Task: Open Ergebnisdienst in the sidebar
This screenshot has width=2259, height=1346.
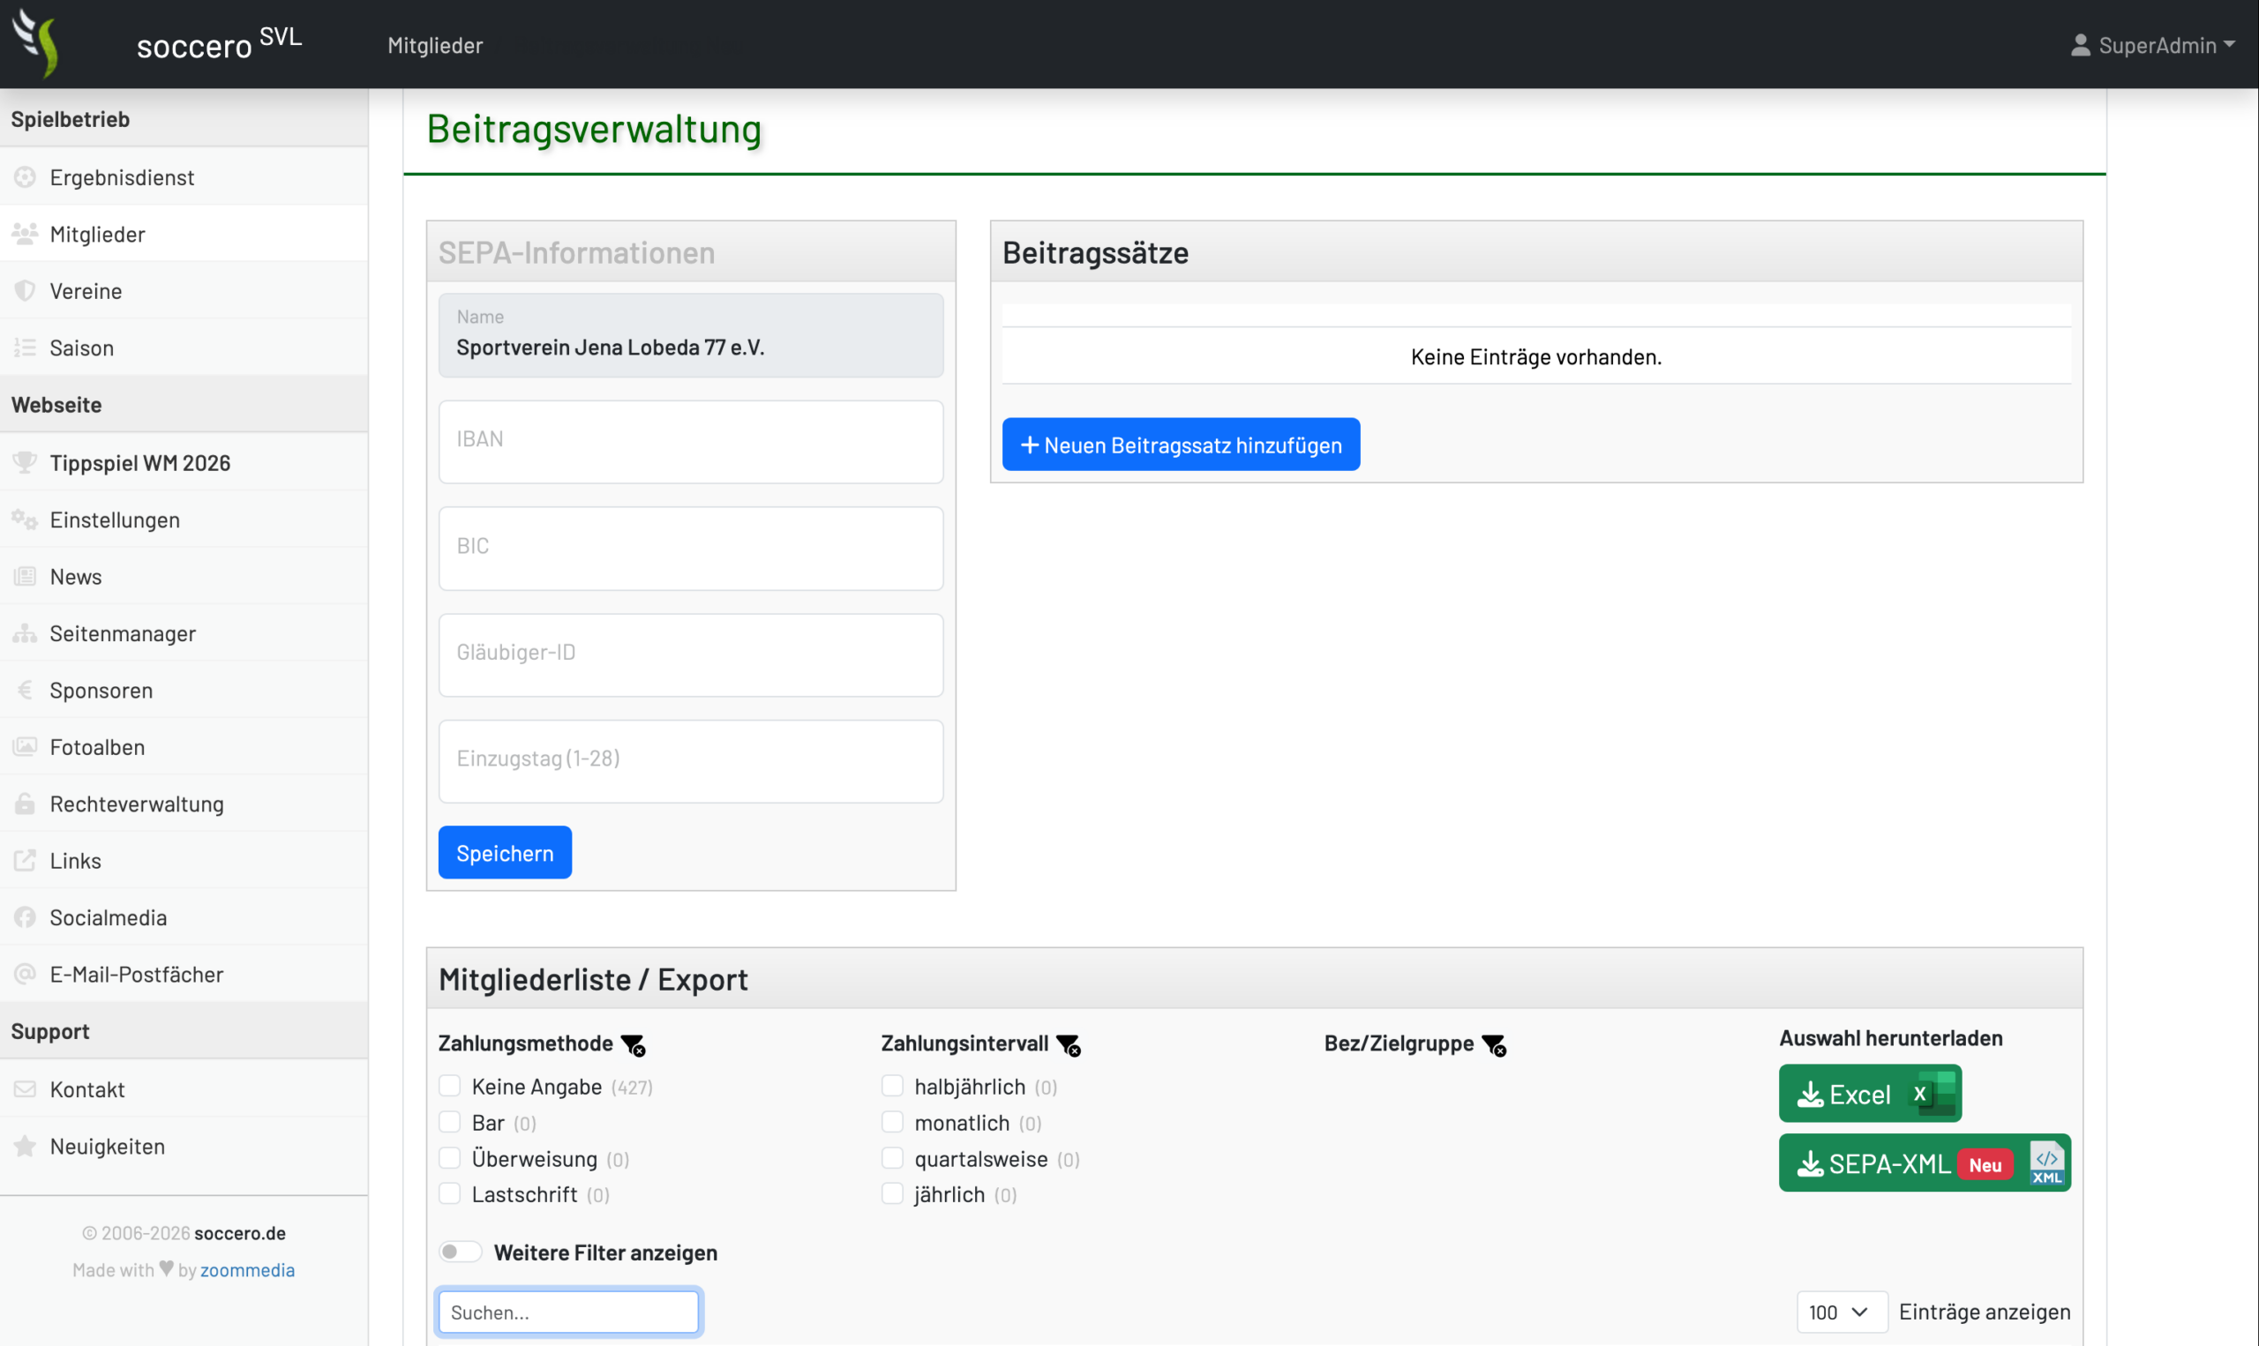Action: 184,177
